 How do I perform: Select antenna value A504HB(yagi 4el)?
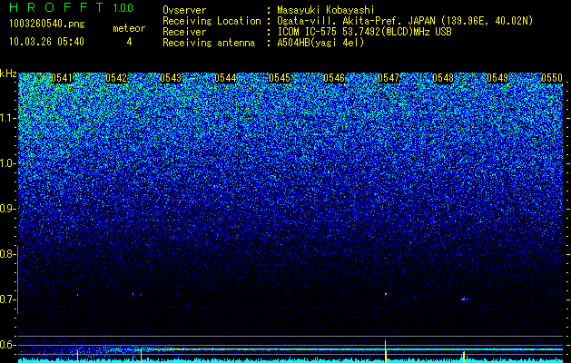320,43
